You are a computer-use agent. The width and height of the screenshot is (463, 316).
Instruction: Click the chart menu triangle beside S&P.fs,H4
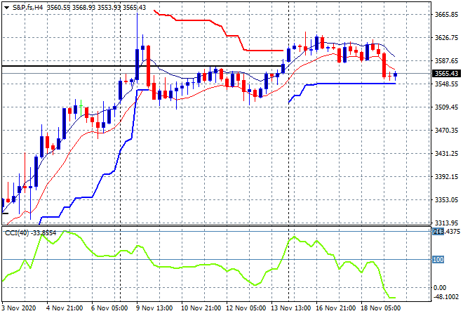pyautogui.click(x=6, y=8)
